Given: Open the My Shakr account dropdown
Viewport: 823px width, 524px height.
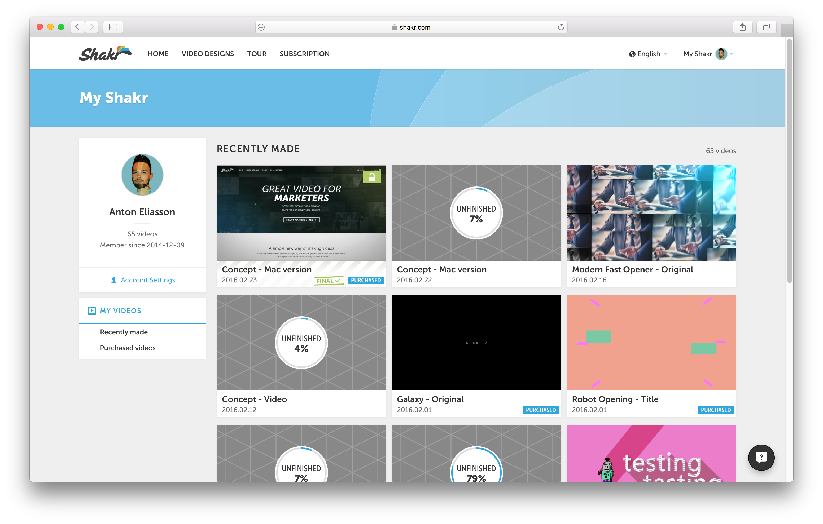Looking at the screenshot, I should pos(698,54).
